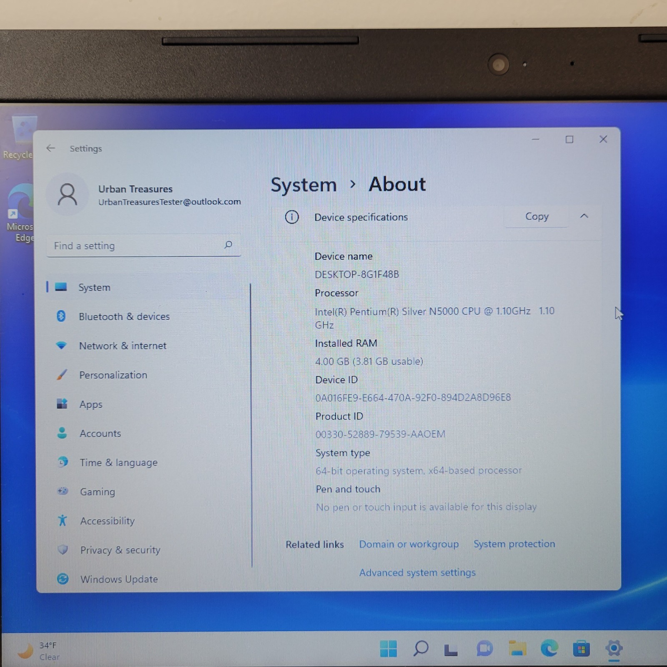Screen dimensions: 667x667
Task: Go to Bluetooth & devices settings
Action: (x=144, y=316)
